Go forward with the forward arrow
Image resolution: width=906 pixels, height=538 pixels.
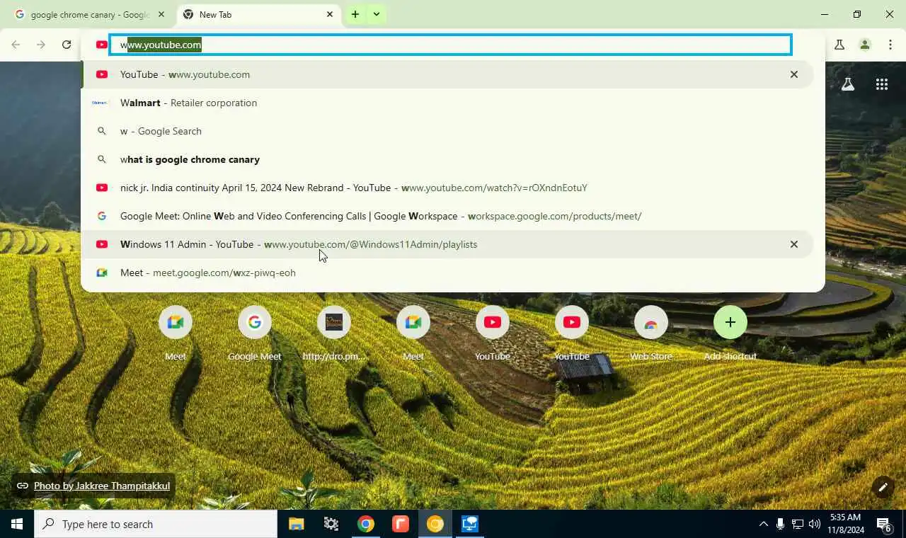[x=41, y=45]
